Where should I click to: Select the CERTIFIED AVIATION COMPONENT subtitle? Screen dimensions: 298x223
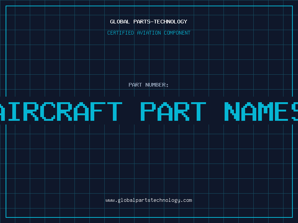click(149, 33)
